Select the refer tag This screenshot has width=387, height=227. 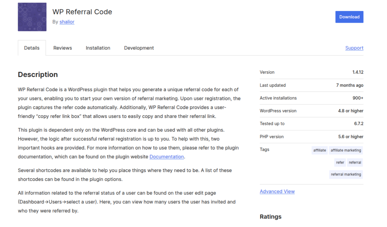click(x=340, y=163)
